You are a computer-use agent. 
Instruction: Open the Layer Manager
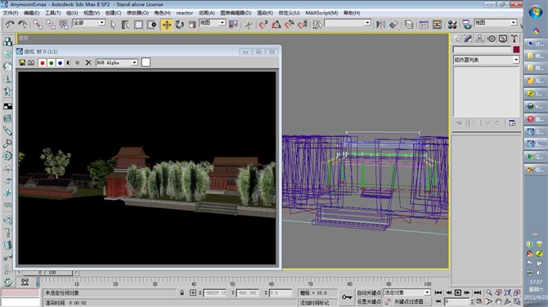click(x=409, y=24)
